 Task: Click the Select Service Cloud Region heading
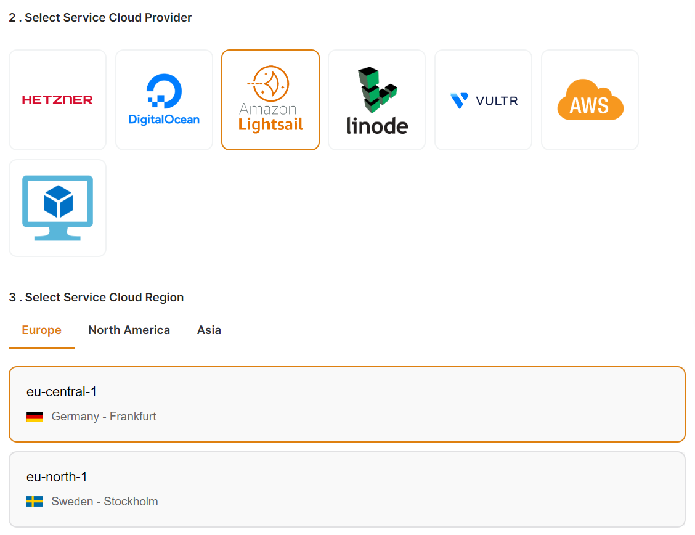coord(96,298)
